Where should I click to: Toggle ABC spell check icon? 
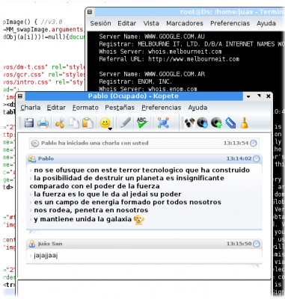coord(142,123)
